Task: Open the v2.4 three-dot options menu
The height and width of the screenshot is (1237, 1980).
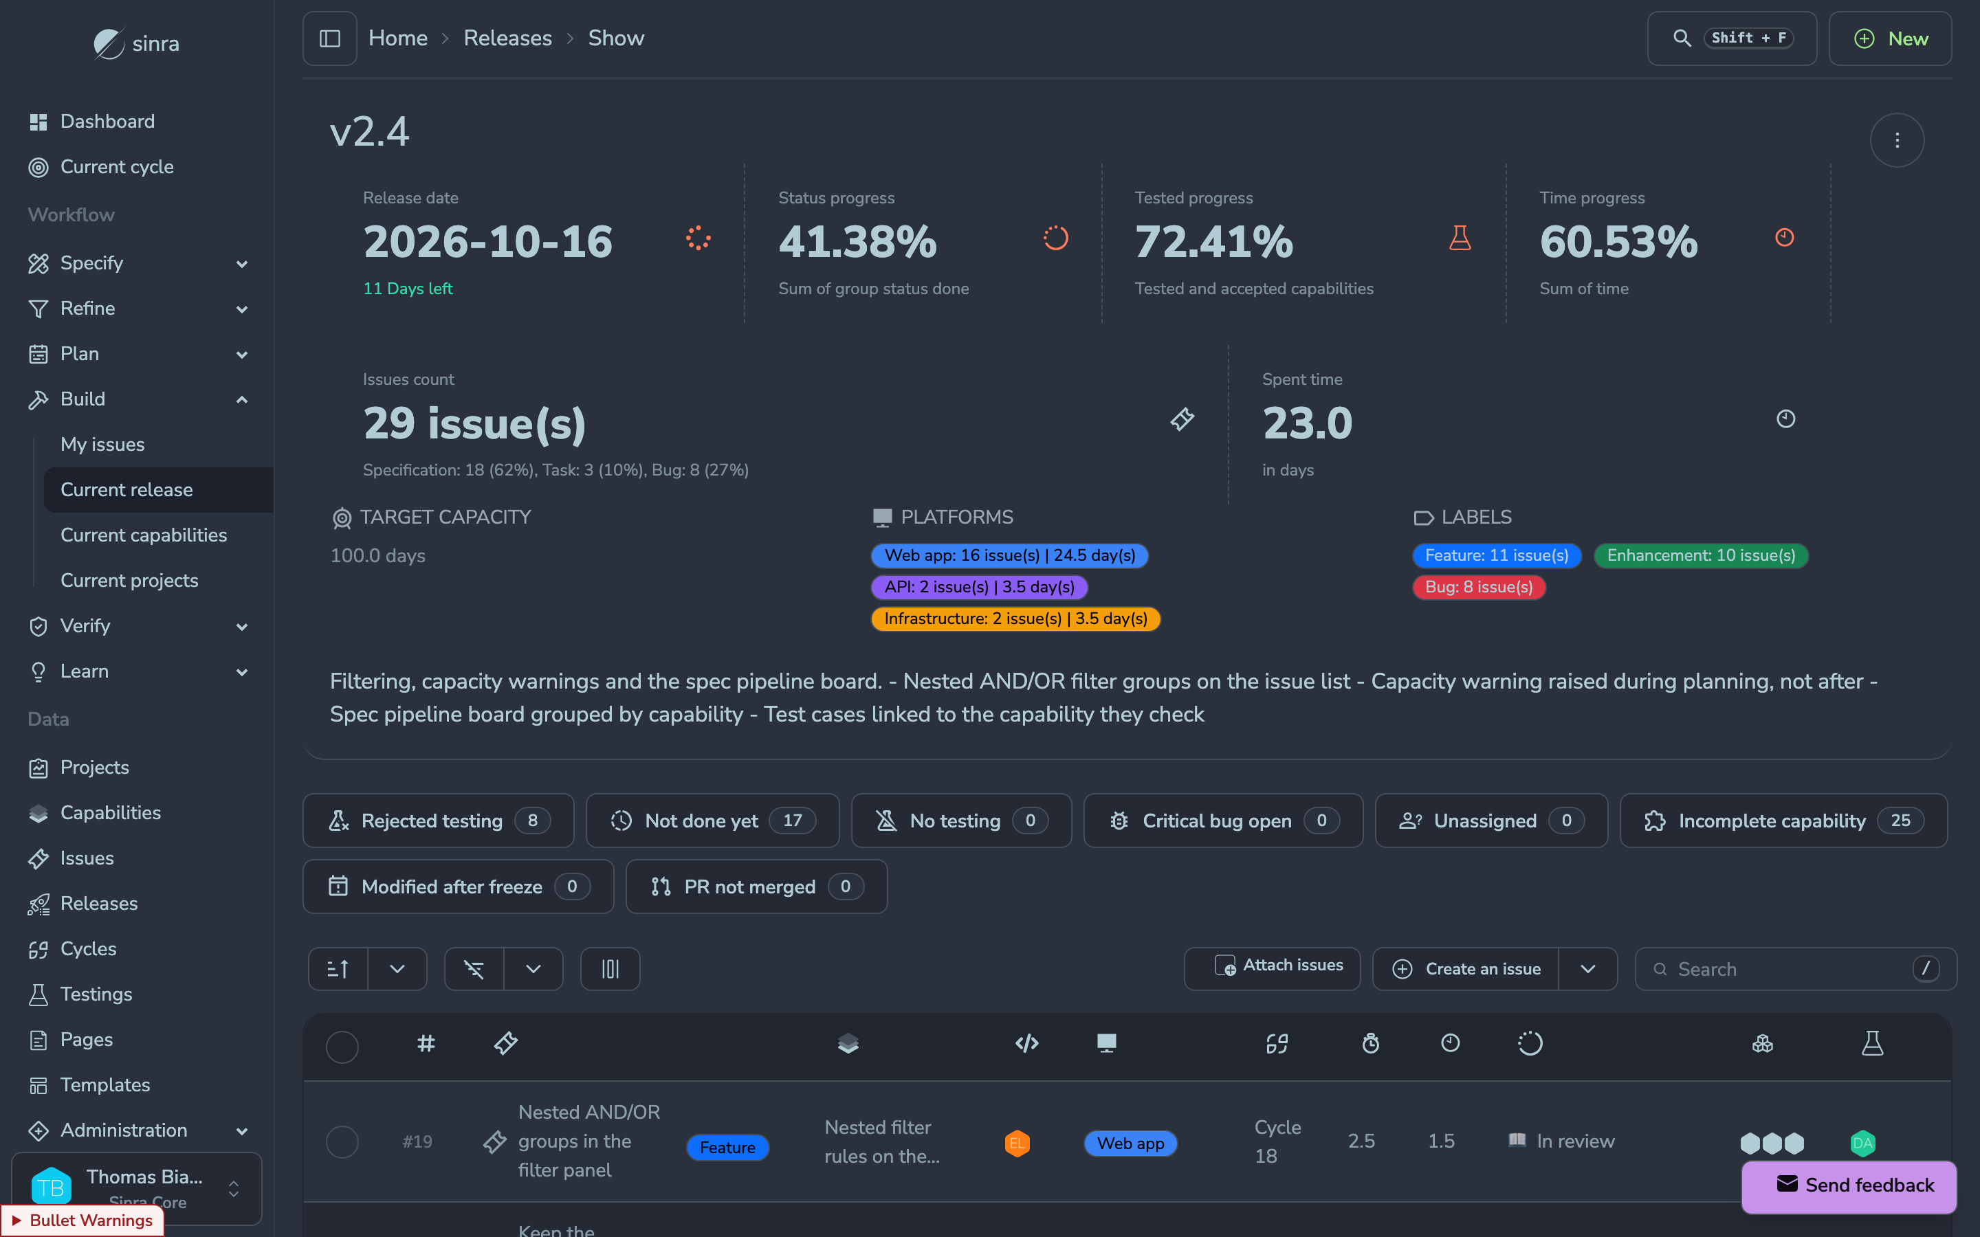Action: click(1897, 140)
